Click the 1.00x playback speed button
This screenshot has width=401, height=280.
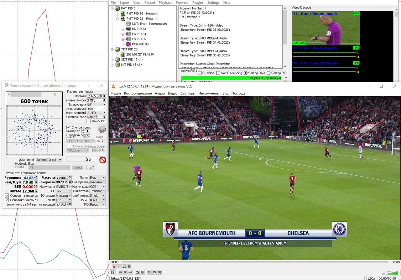371,278
